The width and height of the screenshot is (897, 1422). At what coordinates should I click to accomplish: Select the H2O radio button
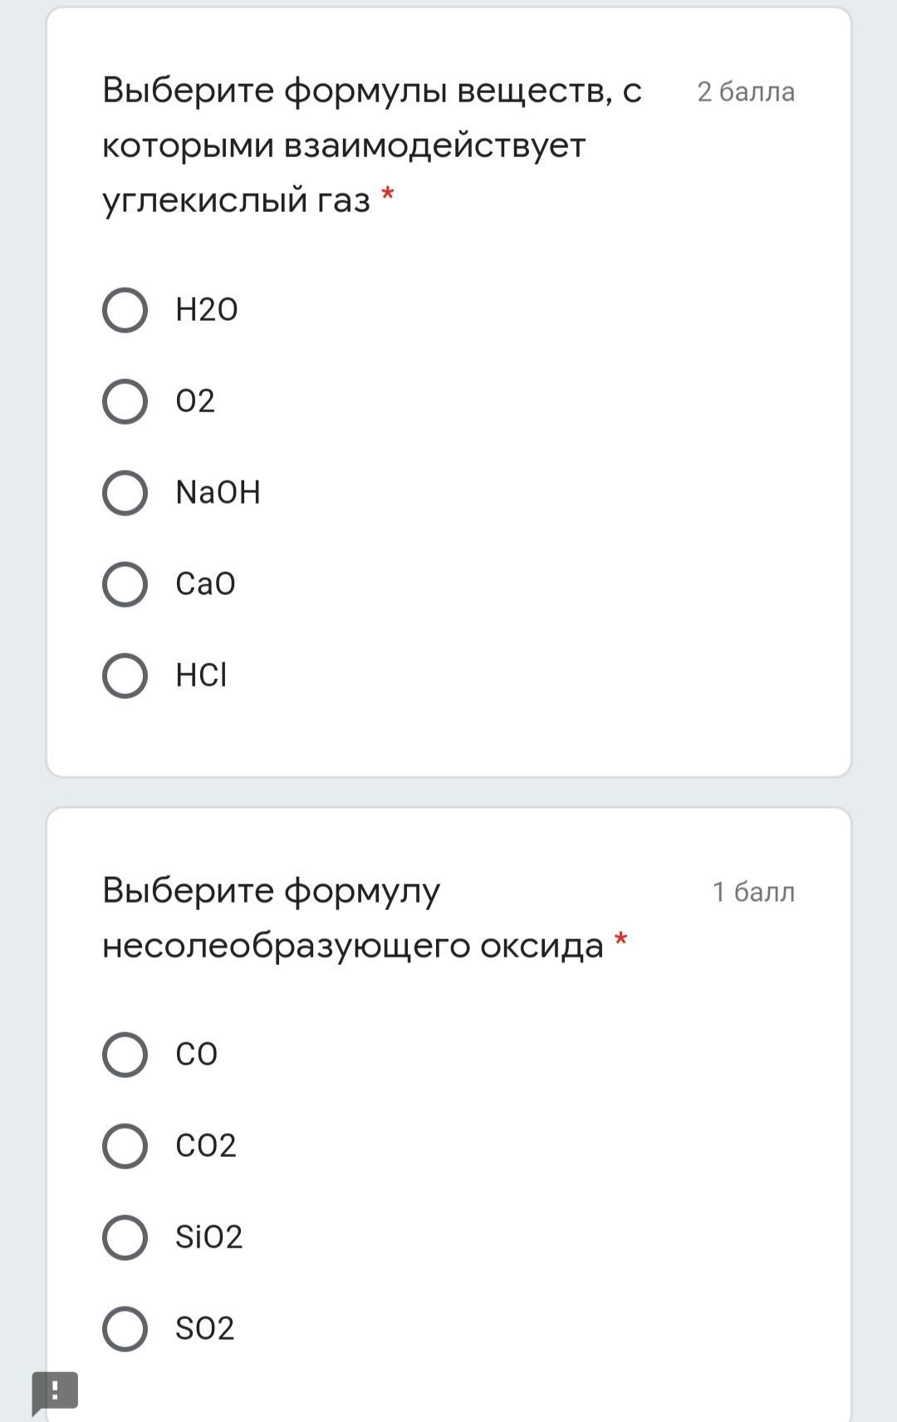click(x=125, y=310)
